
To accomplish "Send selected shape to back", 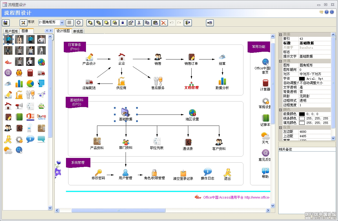I will (98, 23).
